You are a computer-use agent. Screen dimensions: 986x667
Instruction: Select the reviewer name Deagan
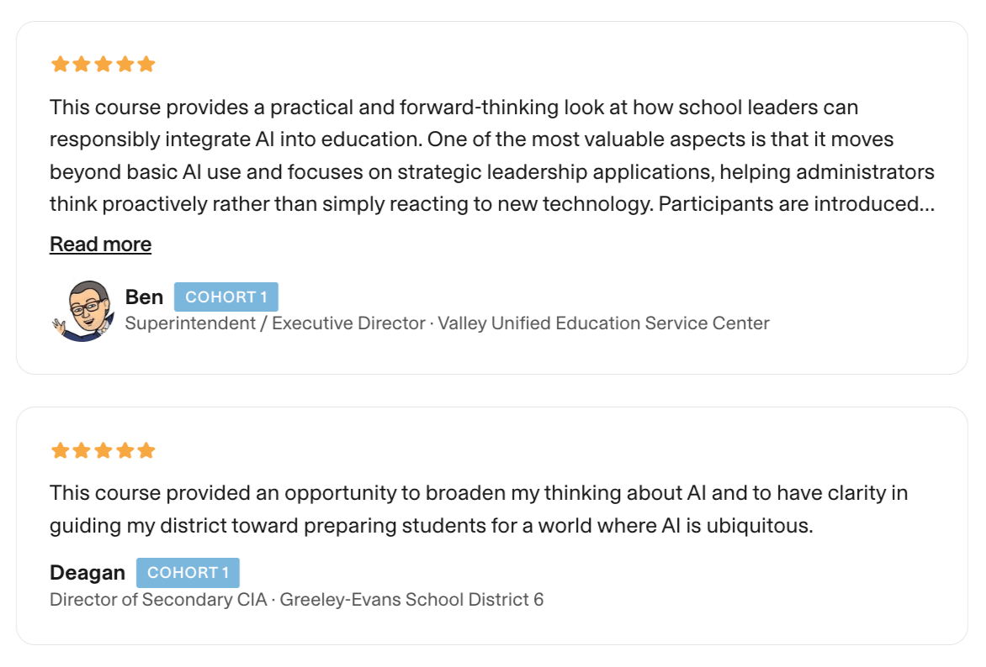(x=87, y=573)
